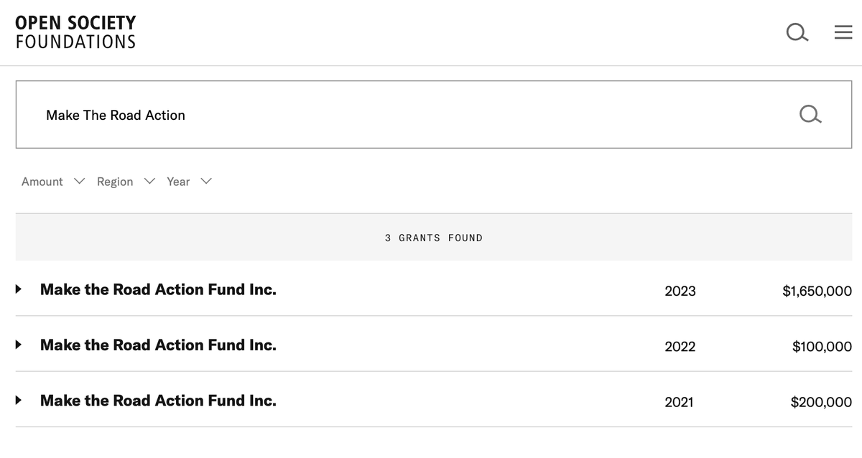862x458 pixels.
Task: Open the Region filter dropdown
Action: (x=125, y=182)
